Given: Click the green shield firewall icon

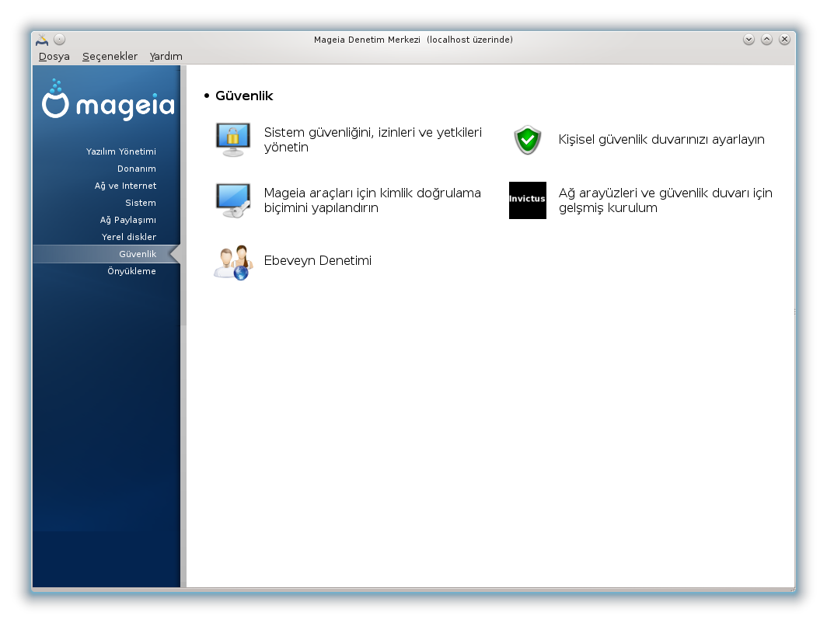Looking at the screenshot, I should [528, 140].
